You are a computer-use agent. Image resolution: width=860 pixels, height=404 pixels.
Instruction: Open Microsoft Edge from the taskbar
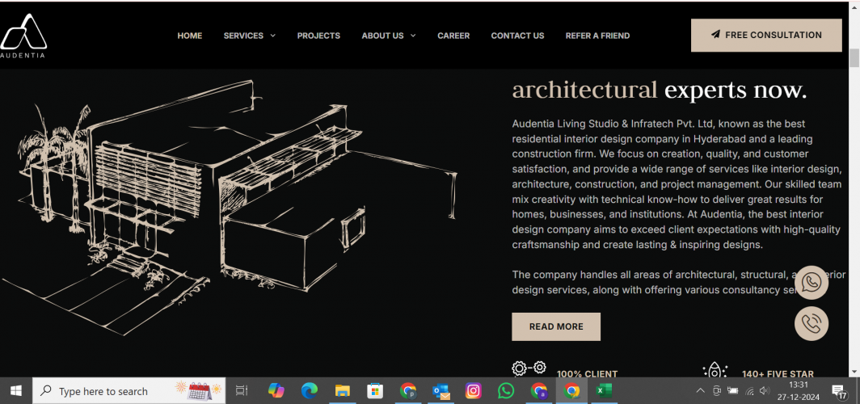point(310,391)
